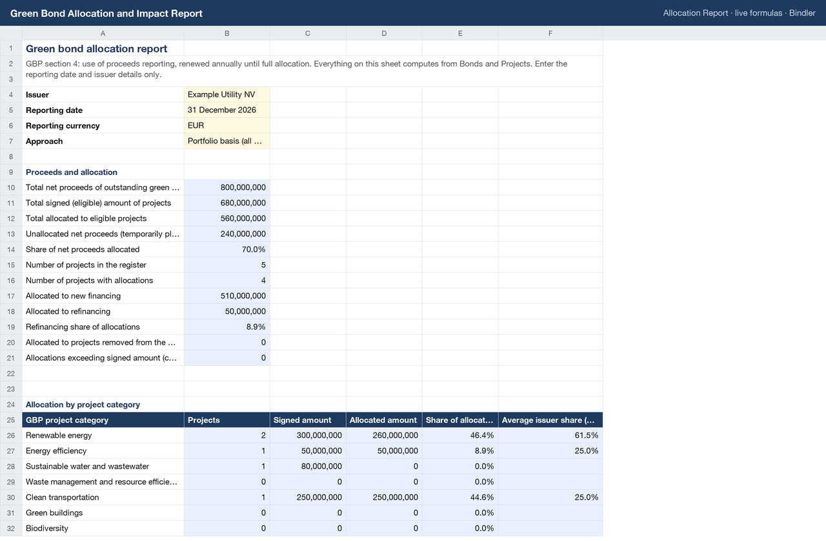Click 'Allocation Report · live formulas · Bindler' text
Screen dimensions: 826x541
pyautogui.click(x=740, y=13)
